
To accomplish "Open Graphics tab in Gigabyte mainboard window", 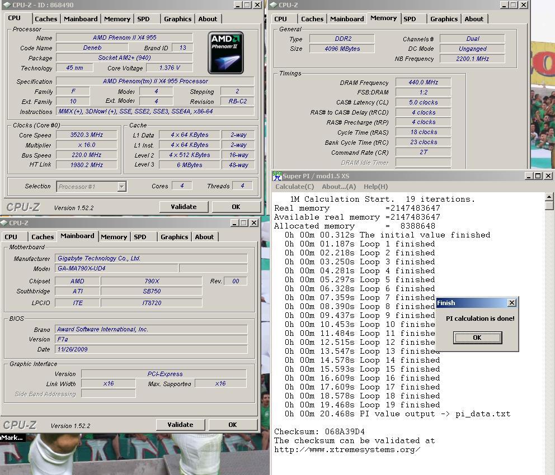I will click(x=174, y=237).
